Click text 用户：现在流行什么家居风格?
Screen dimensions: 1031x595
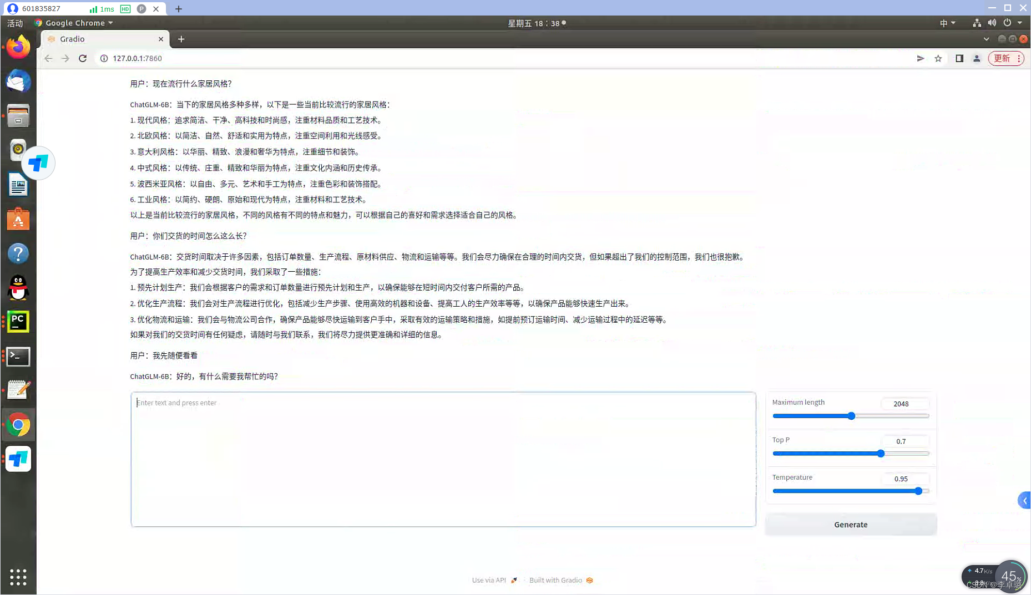click(x=181, y=84)
